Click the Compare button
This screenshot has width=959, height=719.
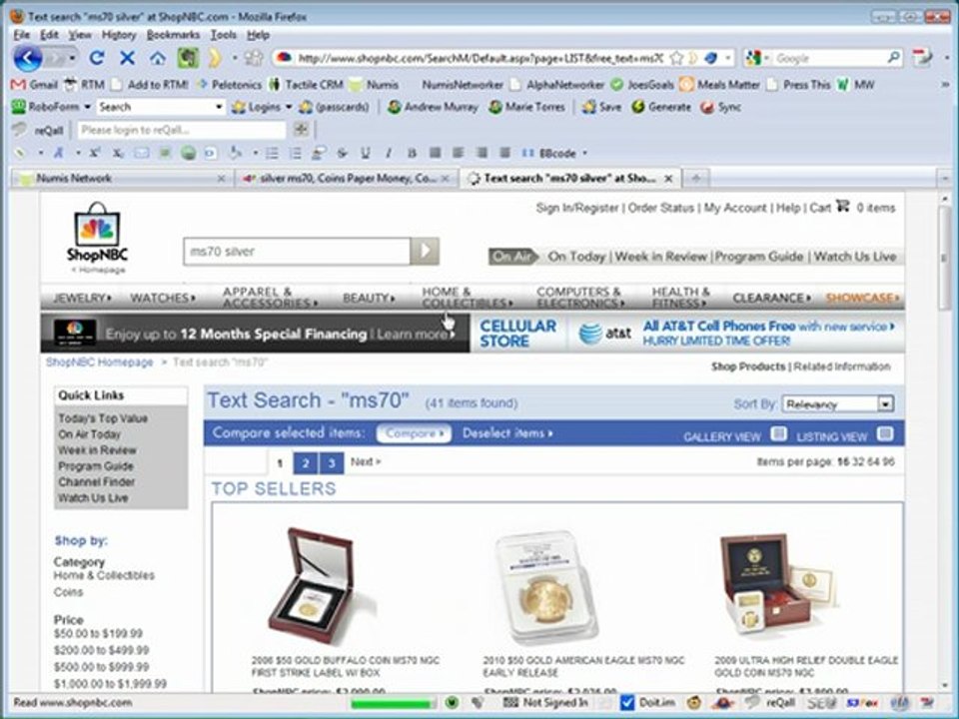[414, 433]
